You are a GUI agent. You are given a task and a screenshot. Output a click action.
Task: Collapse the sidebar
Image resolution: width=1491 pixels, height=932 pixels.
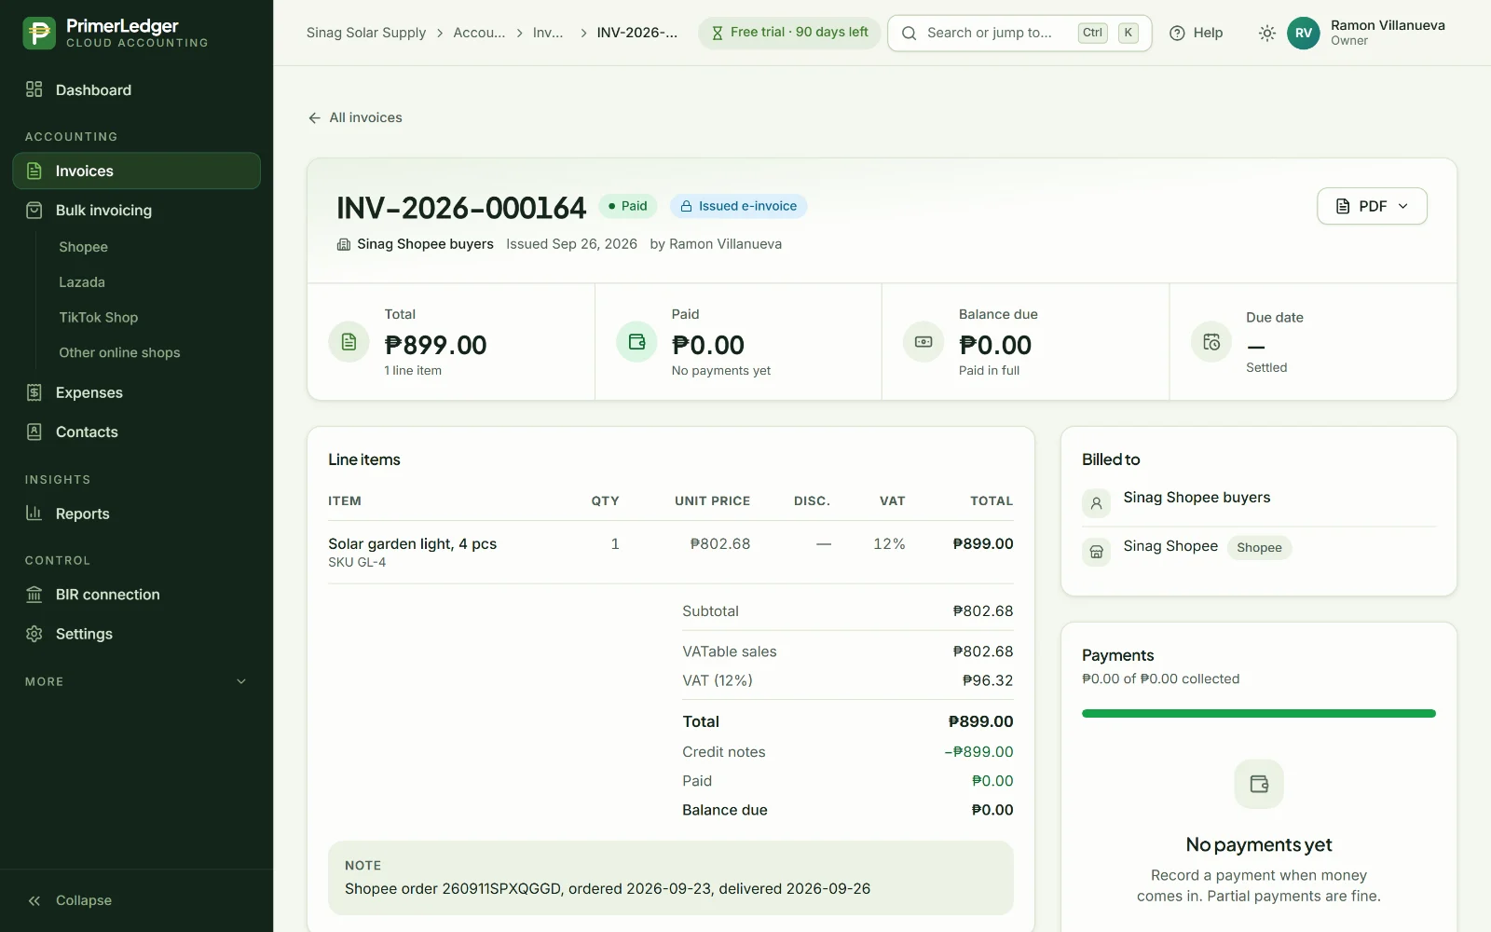70,900
